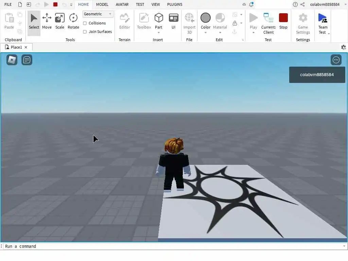This screenshot has height=261, width=348.
Task: Expand the Part dropdown arrow
Action: (159, 33)
